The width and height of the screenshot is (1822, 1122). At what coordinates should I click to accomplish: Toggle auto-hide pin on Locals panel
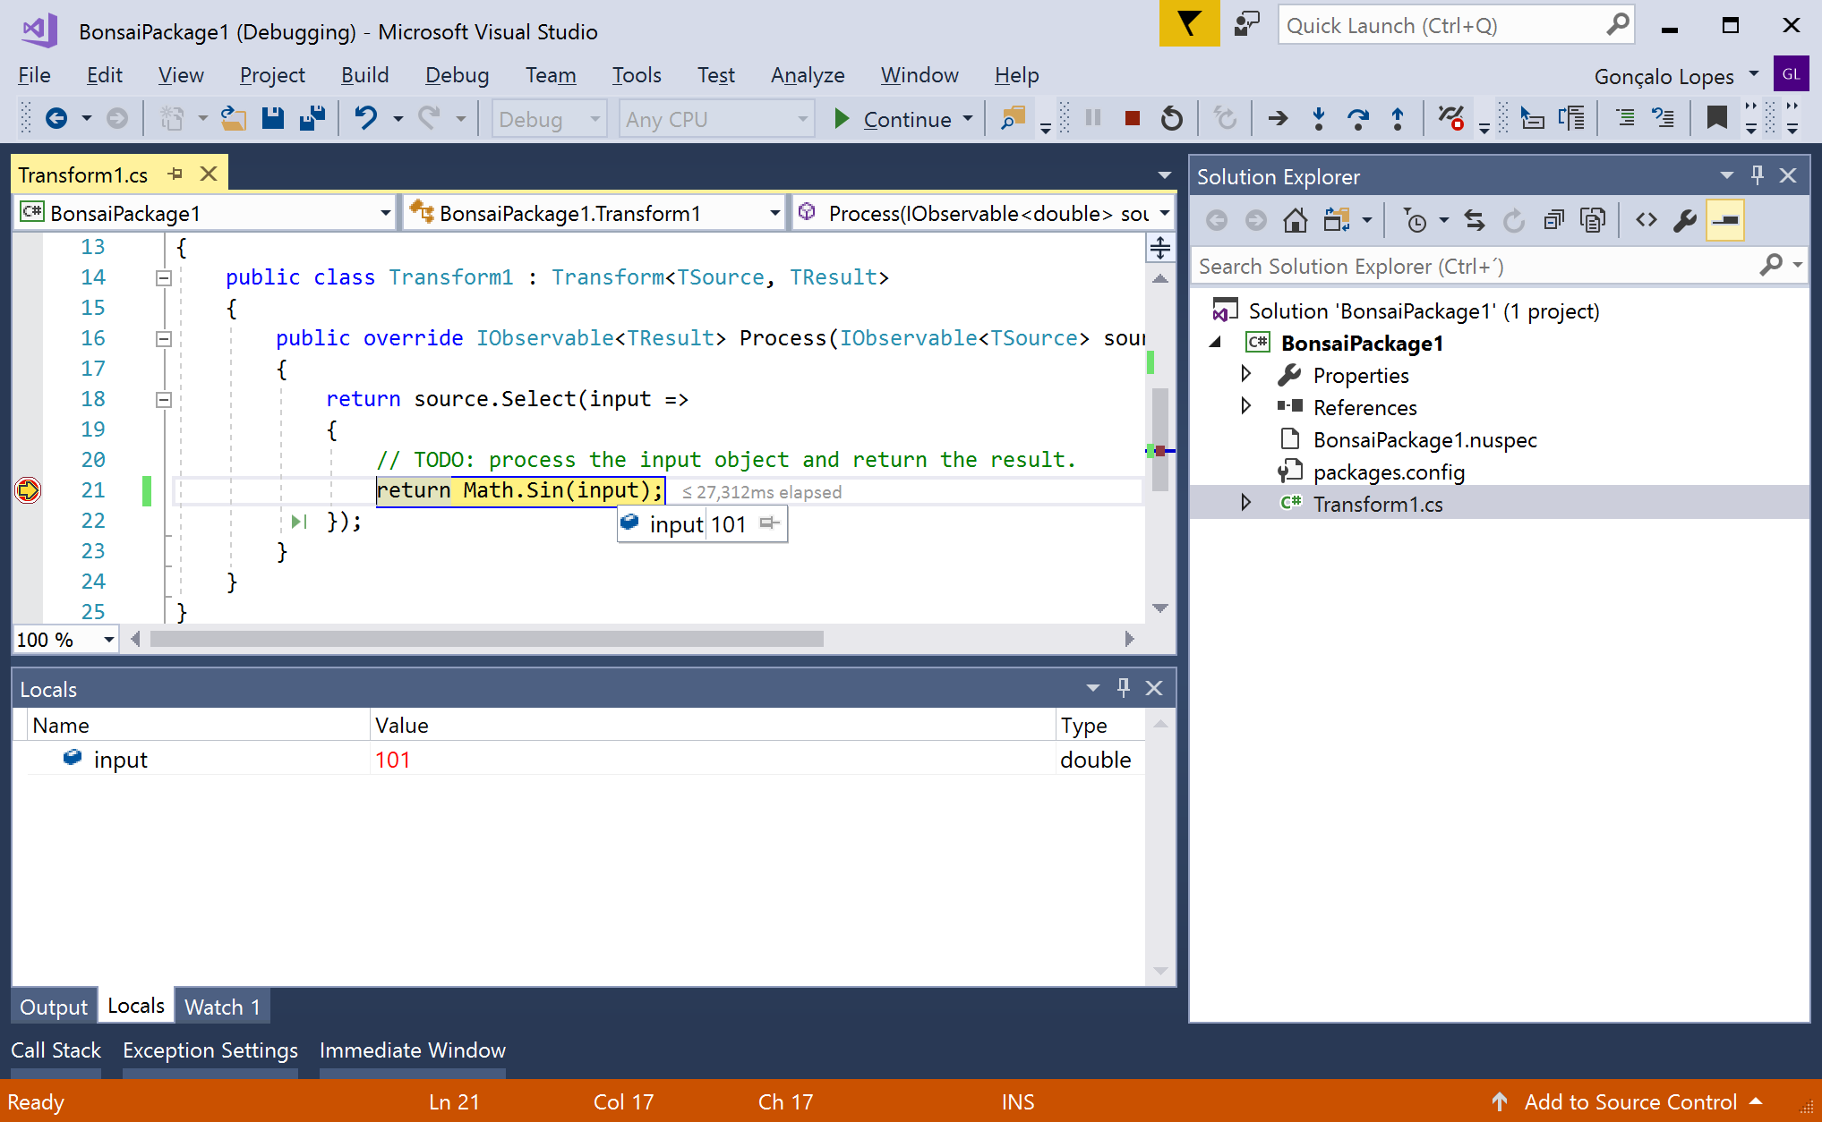coord(1124,687)
